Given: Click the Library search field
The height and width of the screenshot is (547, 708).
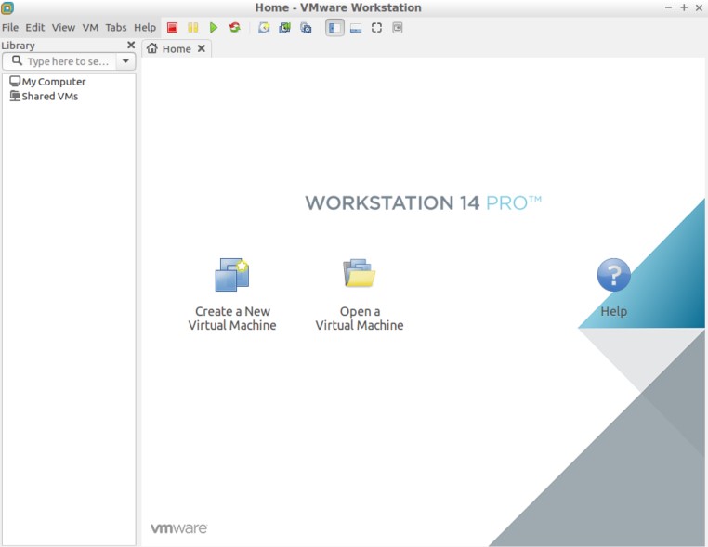Looking at the screenshot, I should tap(59, 61).
